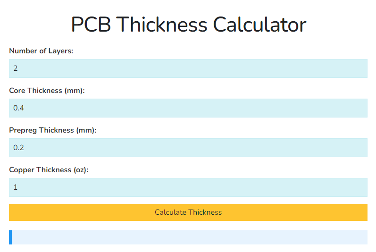376x252 pixels.
Task: Click the yellow Calculate Thickness button
Action: [188, 212]
